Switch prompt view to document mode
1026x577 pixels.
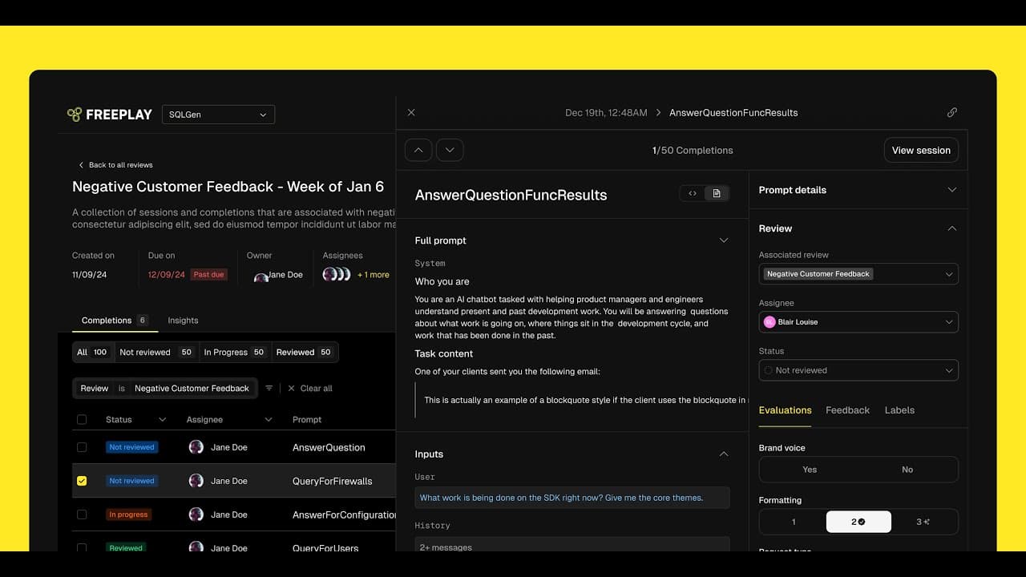717,193
